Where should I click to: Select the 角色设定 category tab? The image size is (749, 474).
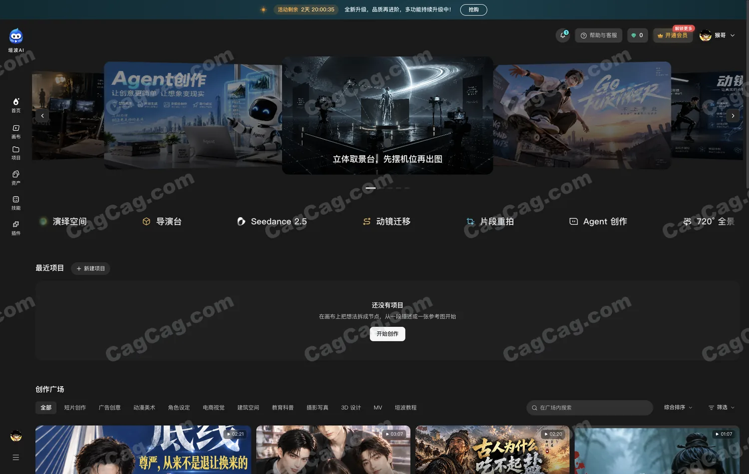click(179, 408)
